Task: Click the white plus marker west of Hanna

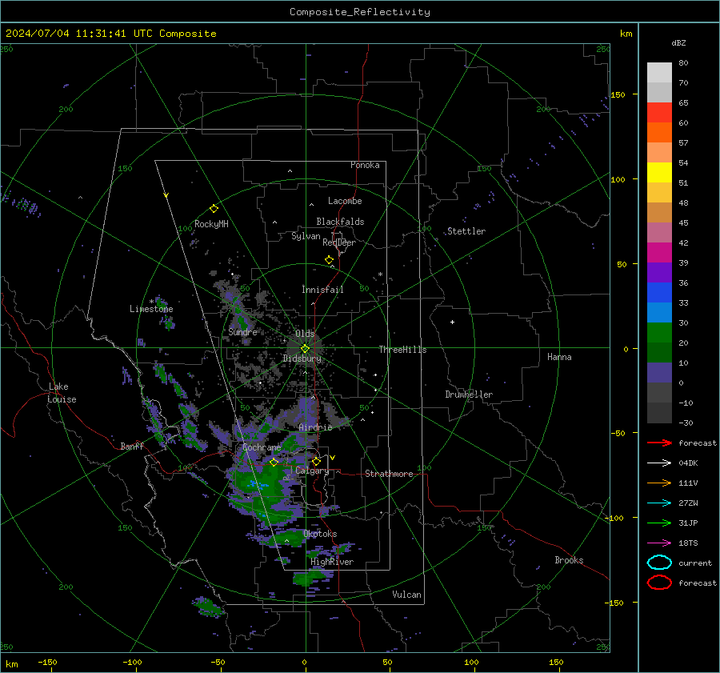Action: coord(452,322)
